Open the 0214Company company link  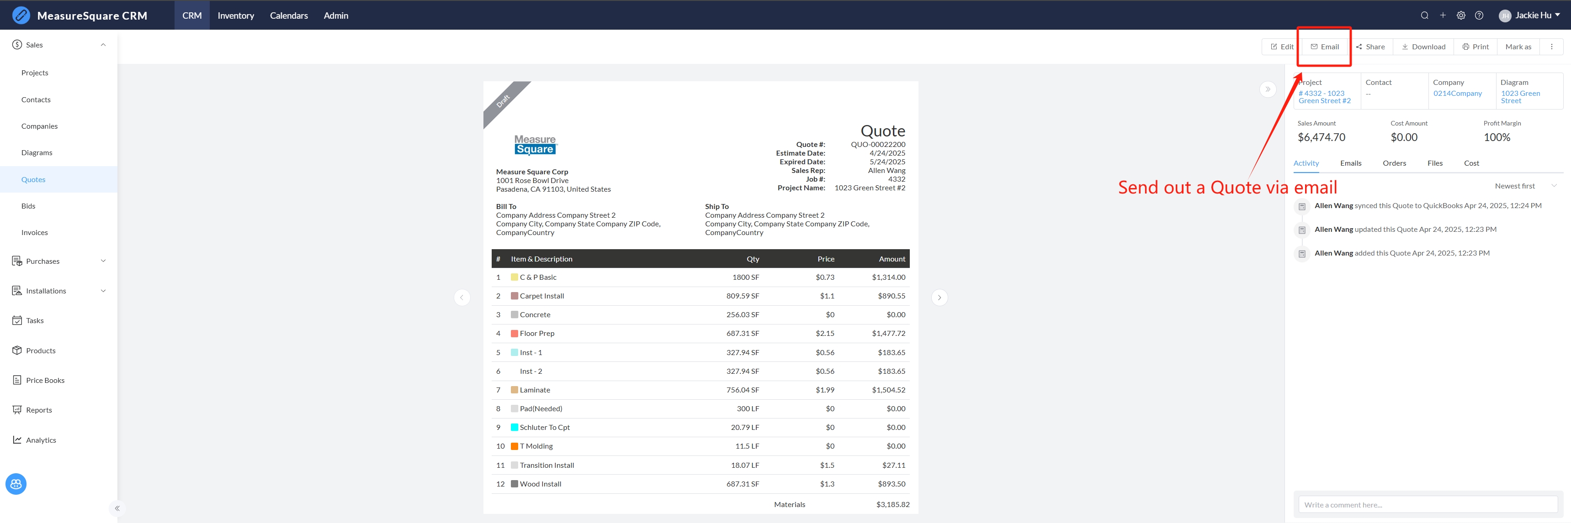pyautogui.click(x=1457, y=94)
